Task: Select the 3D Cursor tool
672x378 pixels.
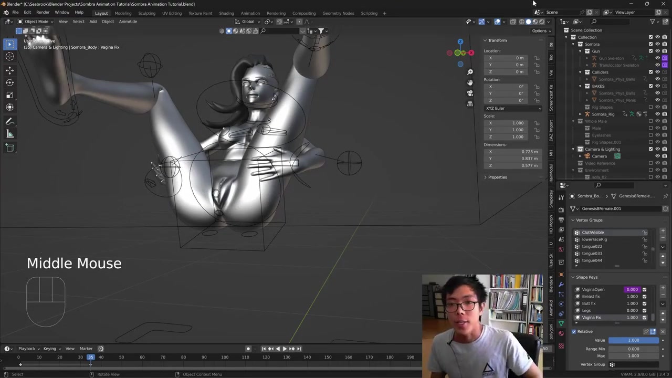Action: pyautogui.click(x=9, y=57)
